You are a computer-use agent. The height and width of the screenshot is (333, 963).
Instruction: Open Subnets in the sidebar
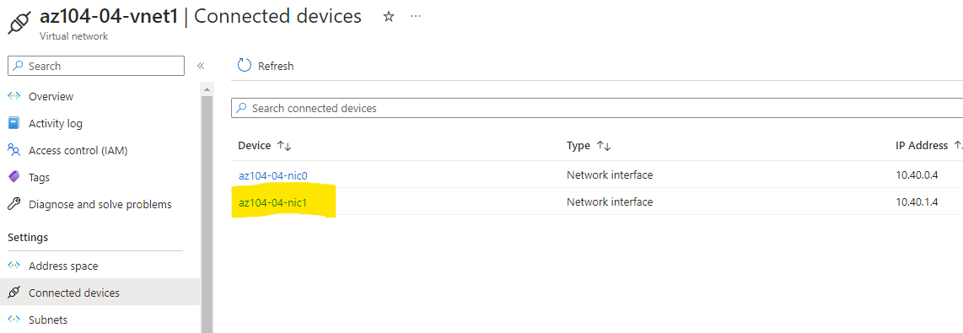tap(48, 320)
